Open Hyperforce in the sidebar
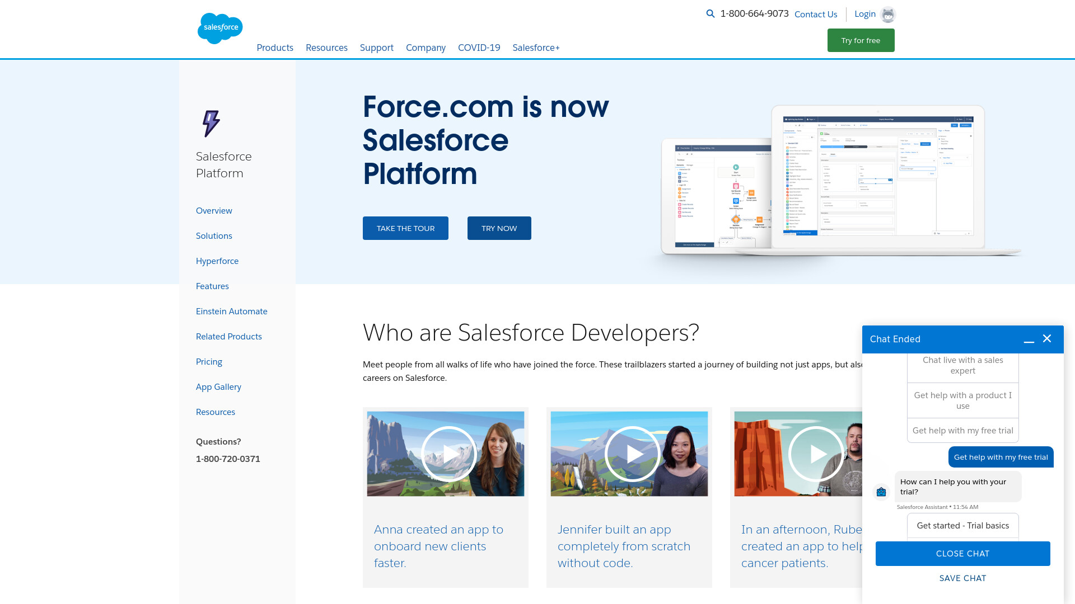The image size is (1075, 604). [217, 261]
